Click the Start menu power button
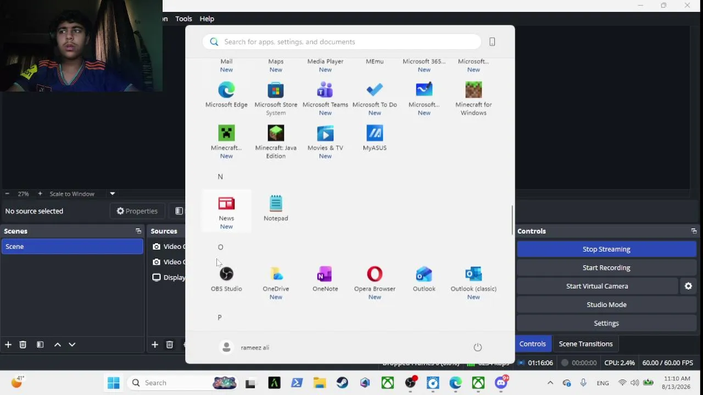The width and height of the screenshot is (703, 395). tap(478, 347)
